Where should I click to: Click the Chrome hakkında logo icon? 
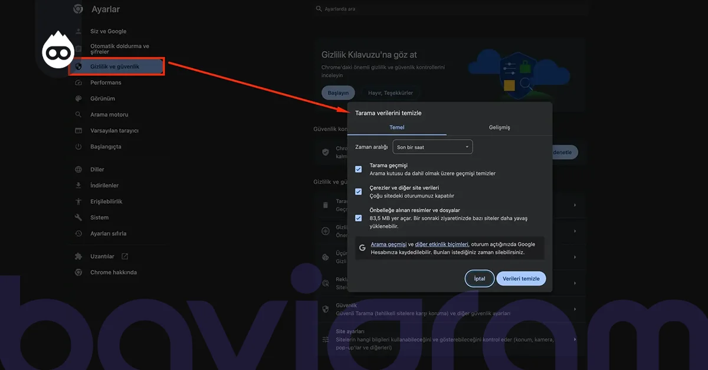pos(78,272)
